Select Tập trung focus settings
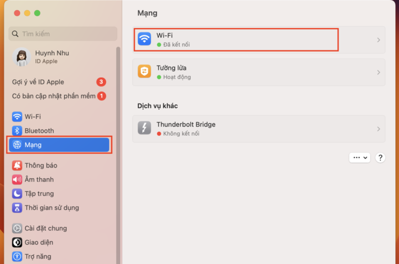Viewport: 399px width, 264px height. [39, 194]
